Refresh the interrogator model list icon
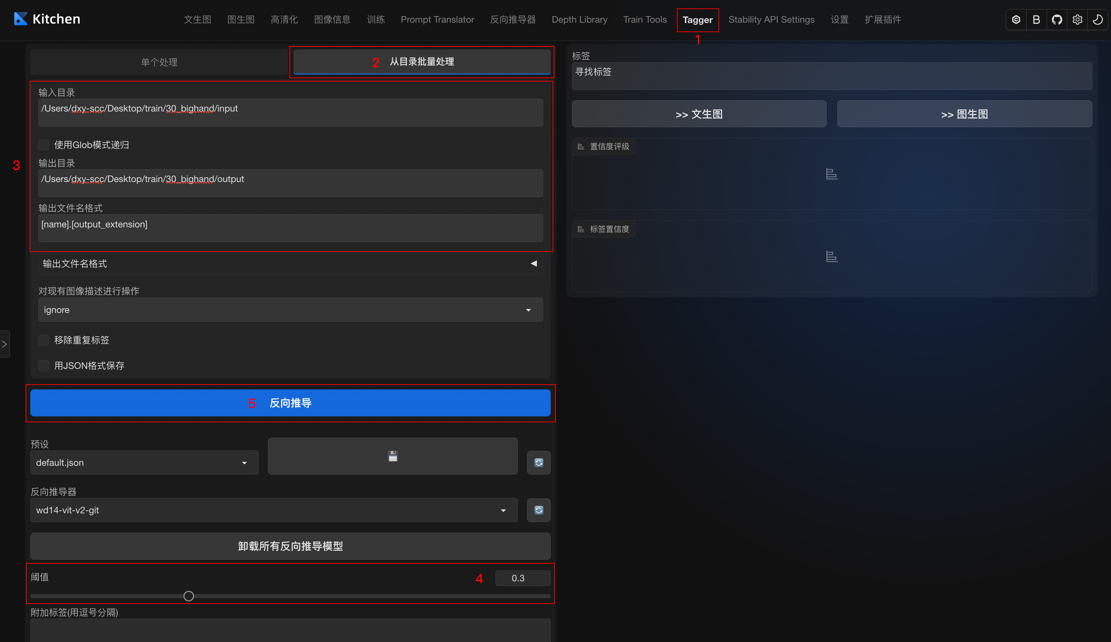This screenshot has width=1111, height=642. coord(539,510)
